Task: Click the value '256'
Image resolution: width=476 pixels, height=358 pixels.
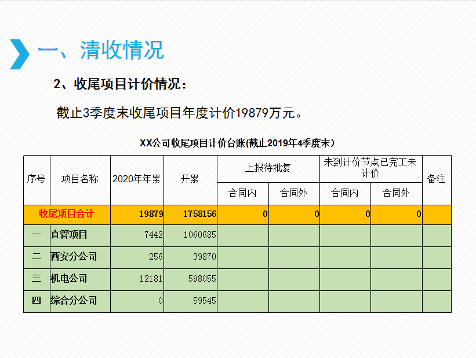Action: point(156,257)
